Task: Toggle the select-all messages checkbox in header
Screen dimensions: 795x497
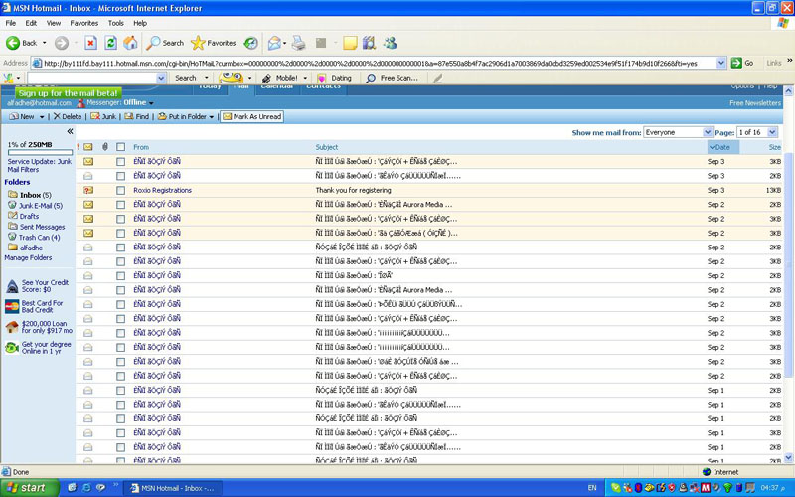Action: tap(120, 147)
